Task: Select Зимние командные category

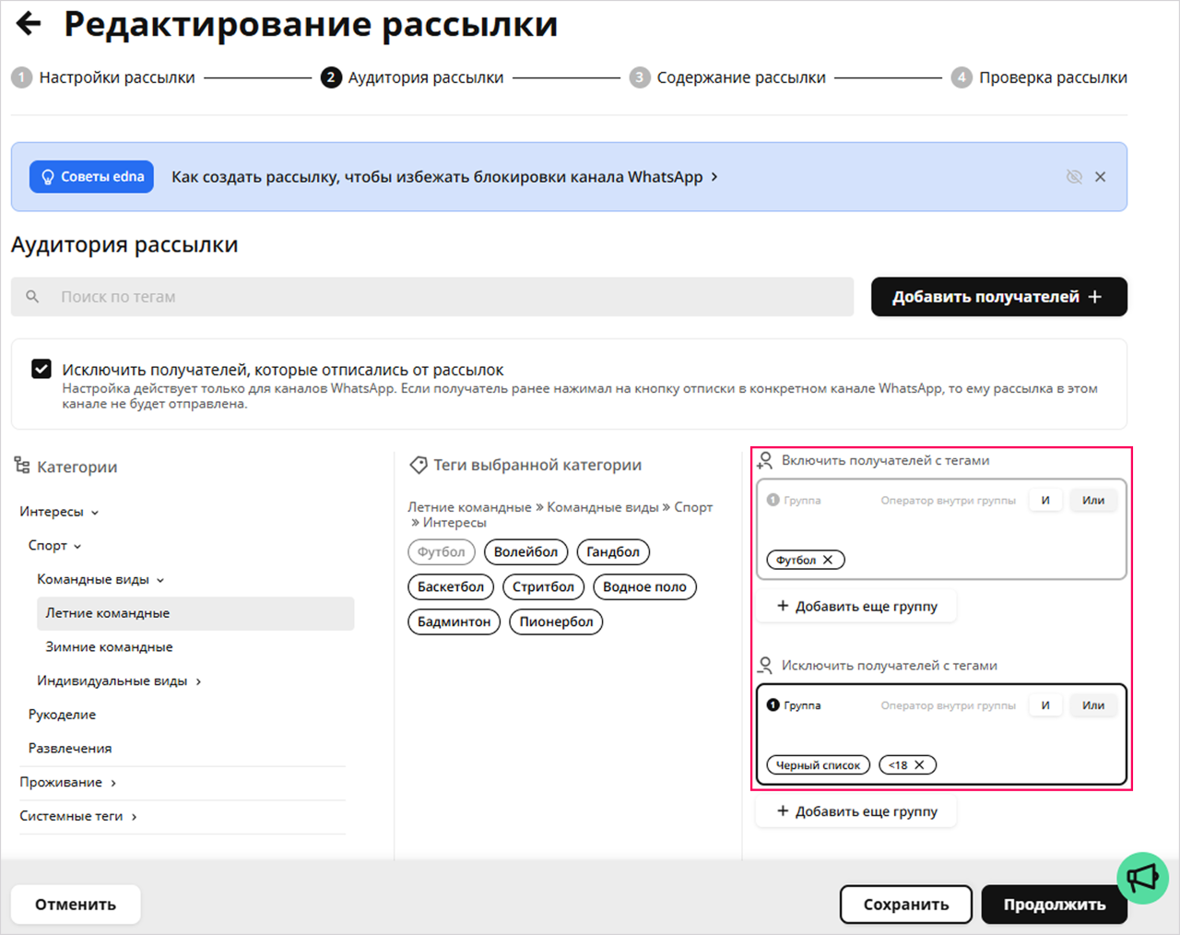Action: click(109, 647)
